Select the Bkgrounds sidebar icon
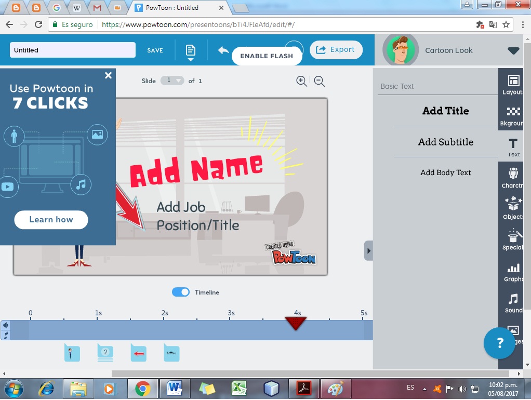Viewport: 531px width, 400px height. (x=513, y=115)
